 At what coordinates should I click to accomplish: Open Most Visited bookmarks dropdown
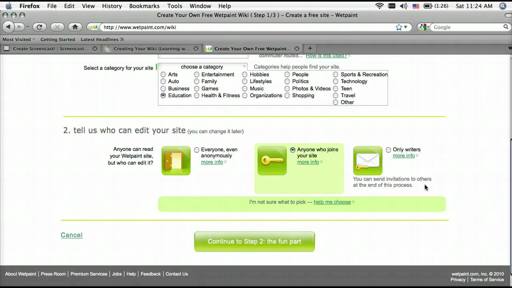click(18, 40)
